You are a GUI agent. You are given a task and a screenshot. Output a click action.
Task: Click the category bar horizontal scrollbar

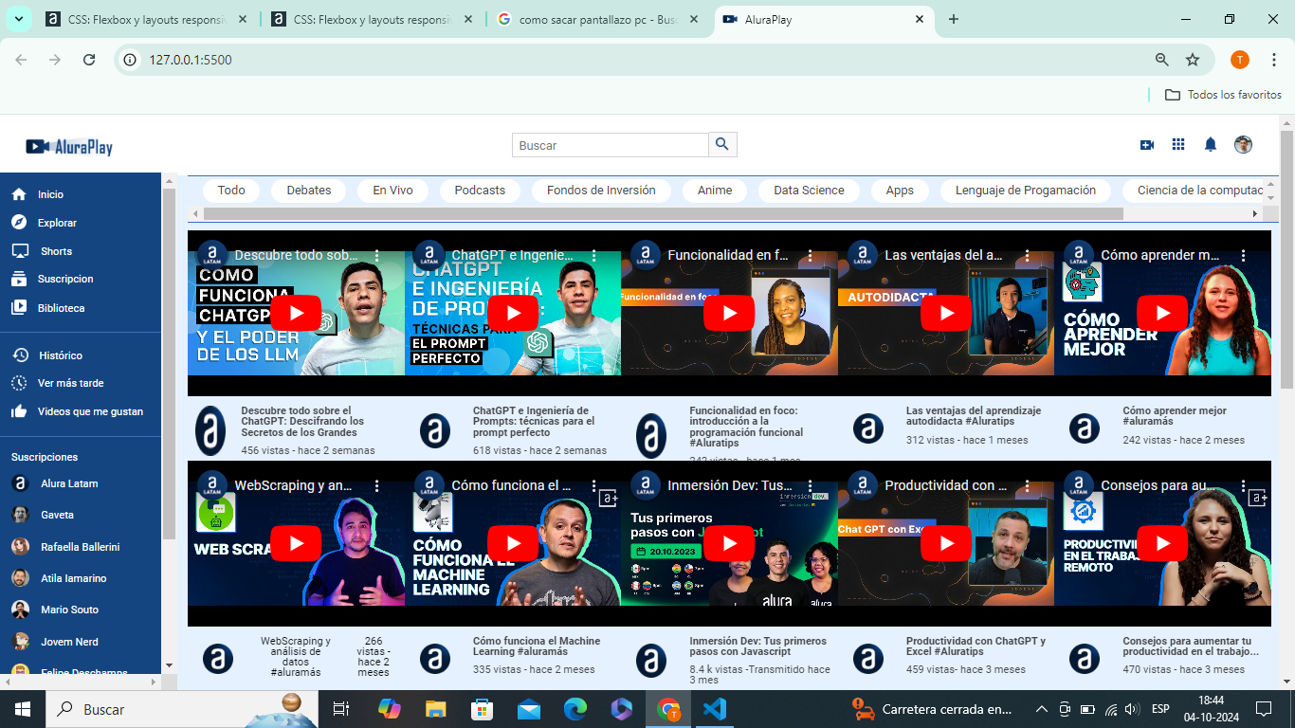tap(664, 214)
